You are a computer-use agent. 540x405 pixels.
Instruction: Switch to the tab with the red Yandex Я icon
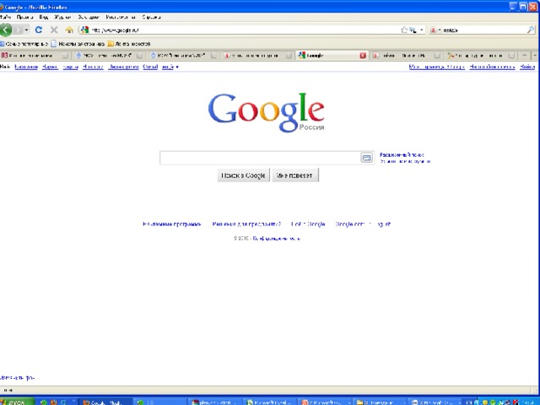(x=258, y=56)
